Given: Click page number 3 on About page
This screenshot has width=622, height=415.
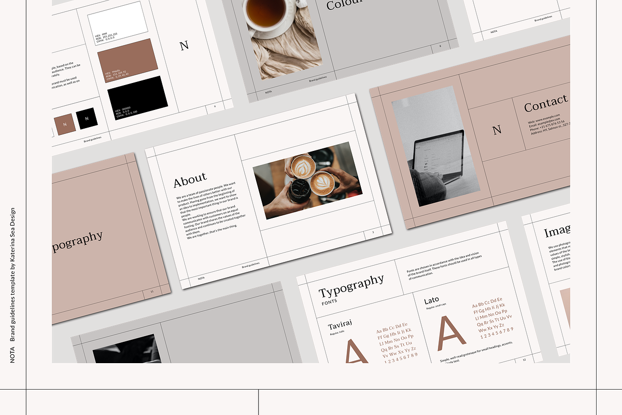Looking at the screenshot, I should point(373,233).
